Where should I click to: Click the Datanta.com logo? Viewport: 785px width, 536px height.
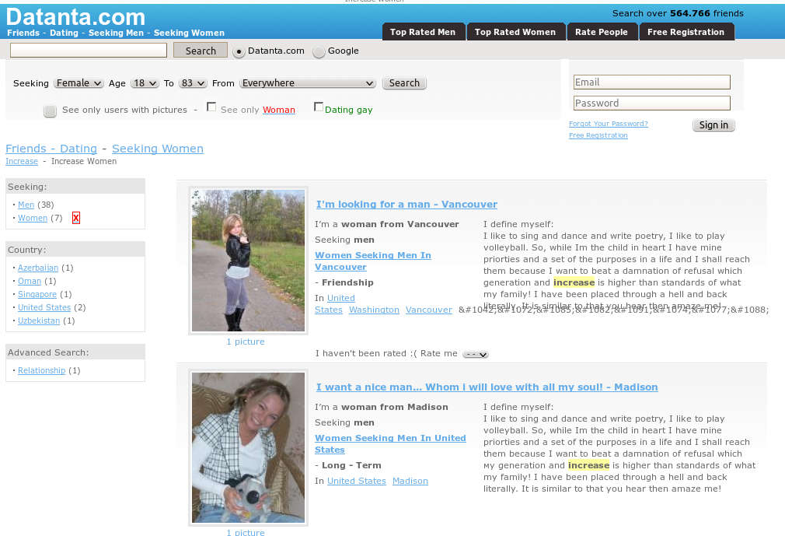coord(75,17)
